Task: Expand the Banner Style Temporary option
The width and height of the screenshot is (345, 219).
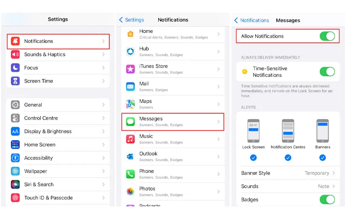Action: point(319,173)
